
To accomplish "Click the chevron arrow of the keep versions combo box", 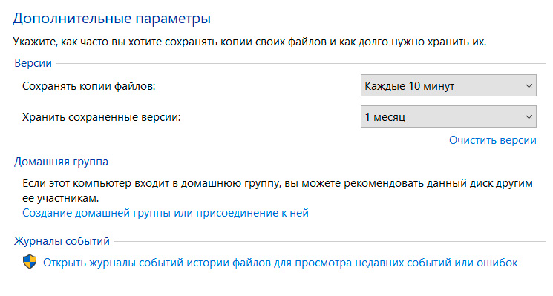I will coord(529,116).
